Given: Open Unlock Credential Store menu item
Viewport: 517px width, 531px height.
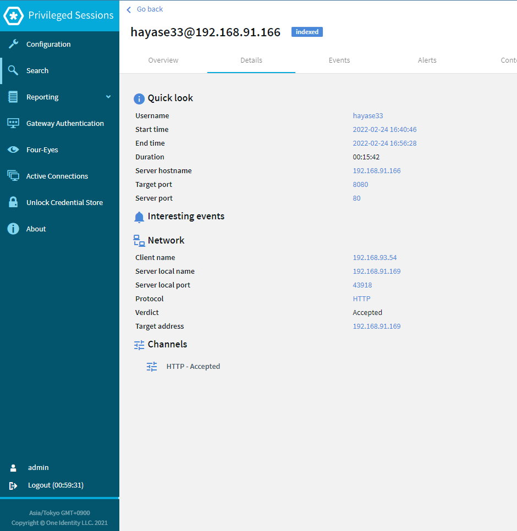Looking at the screenshot, I should 59,202.
